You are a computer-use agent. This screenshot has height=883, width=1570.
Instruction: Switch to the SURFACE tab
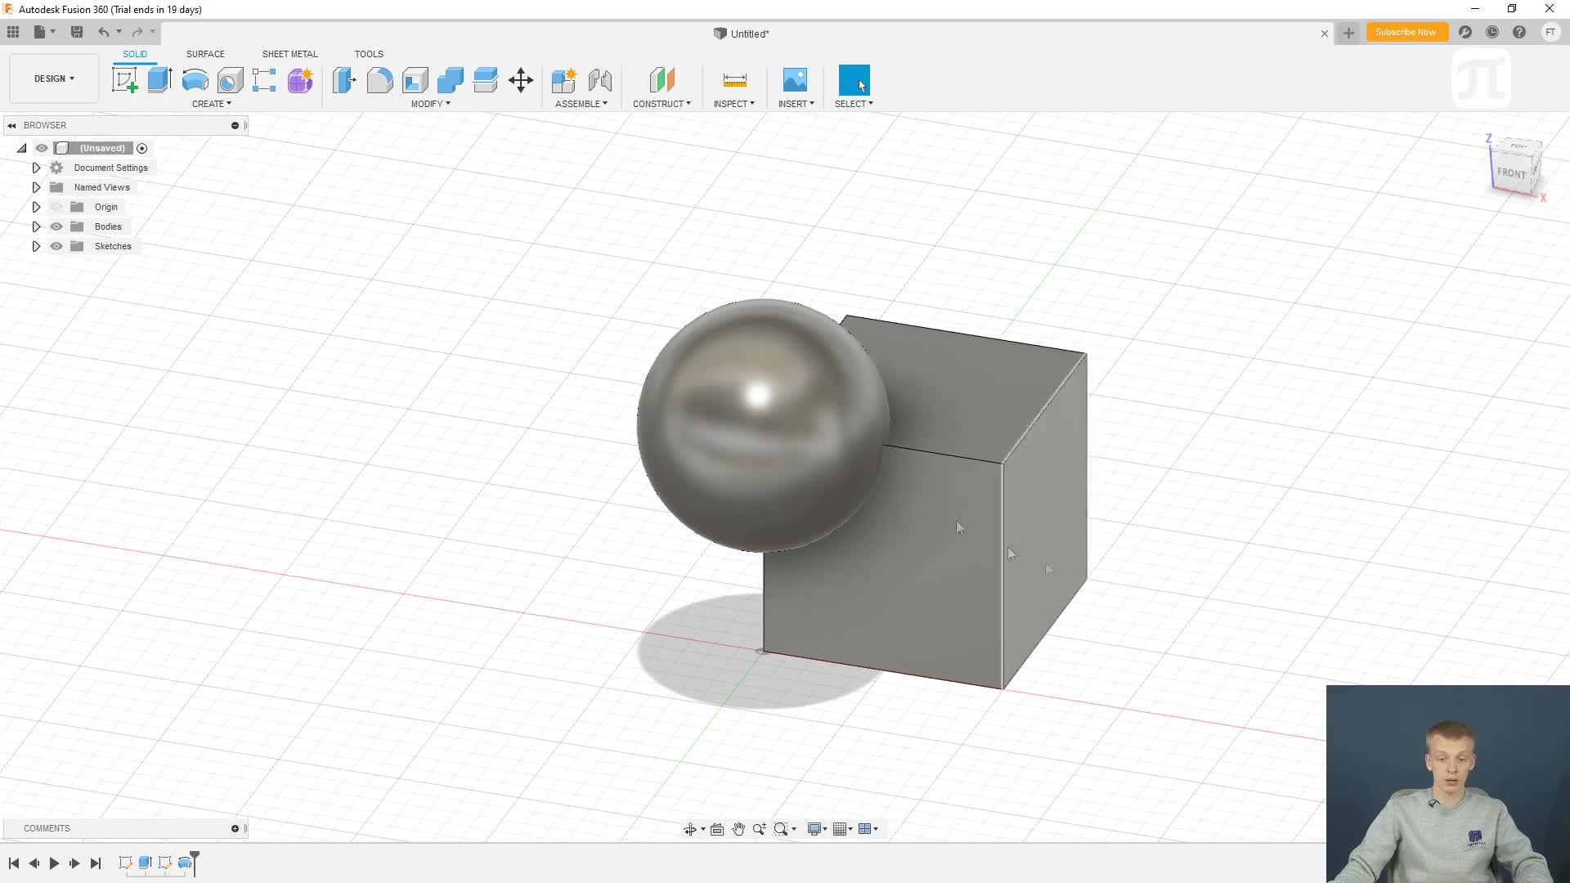click(205, 54)
